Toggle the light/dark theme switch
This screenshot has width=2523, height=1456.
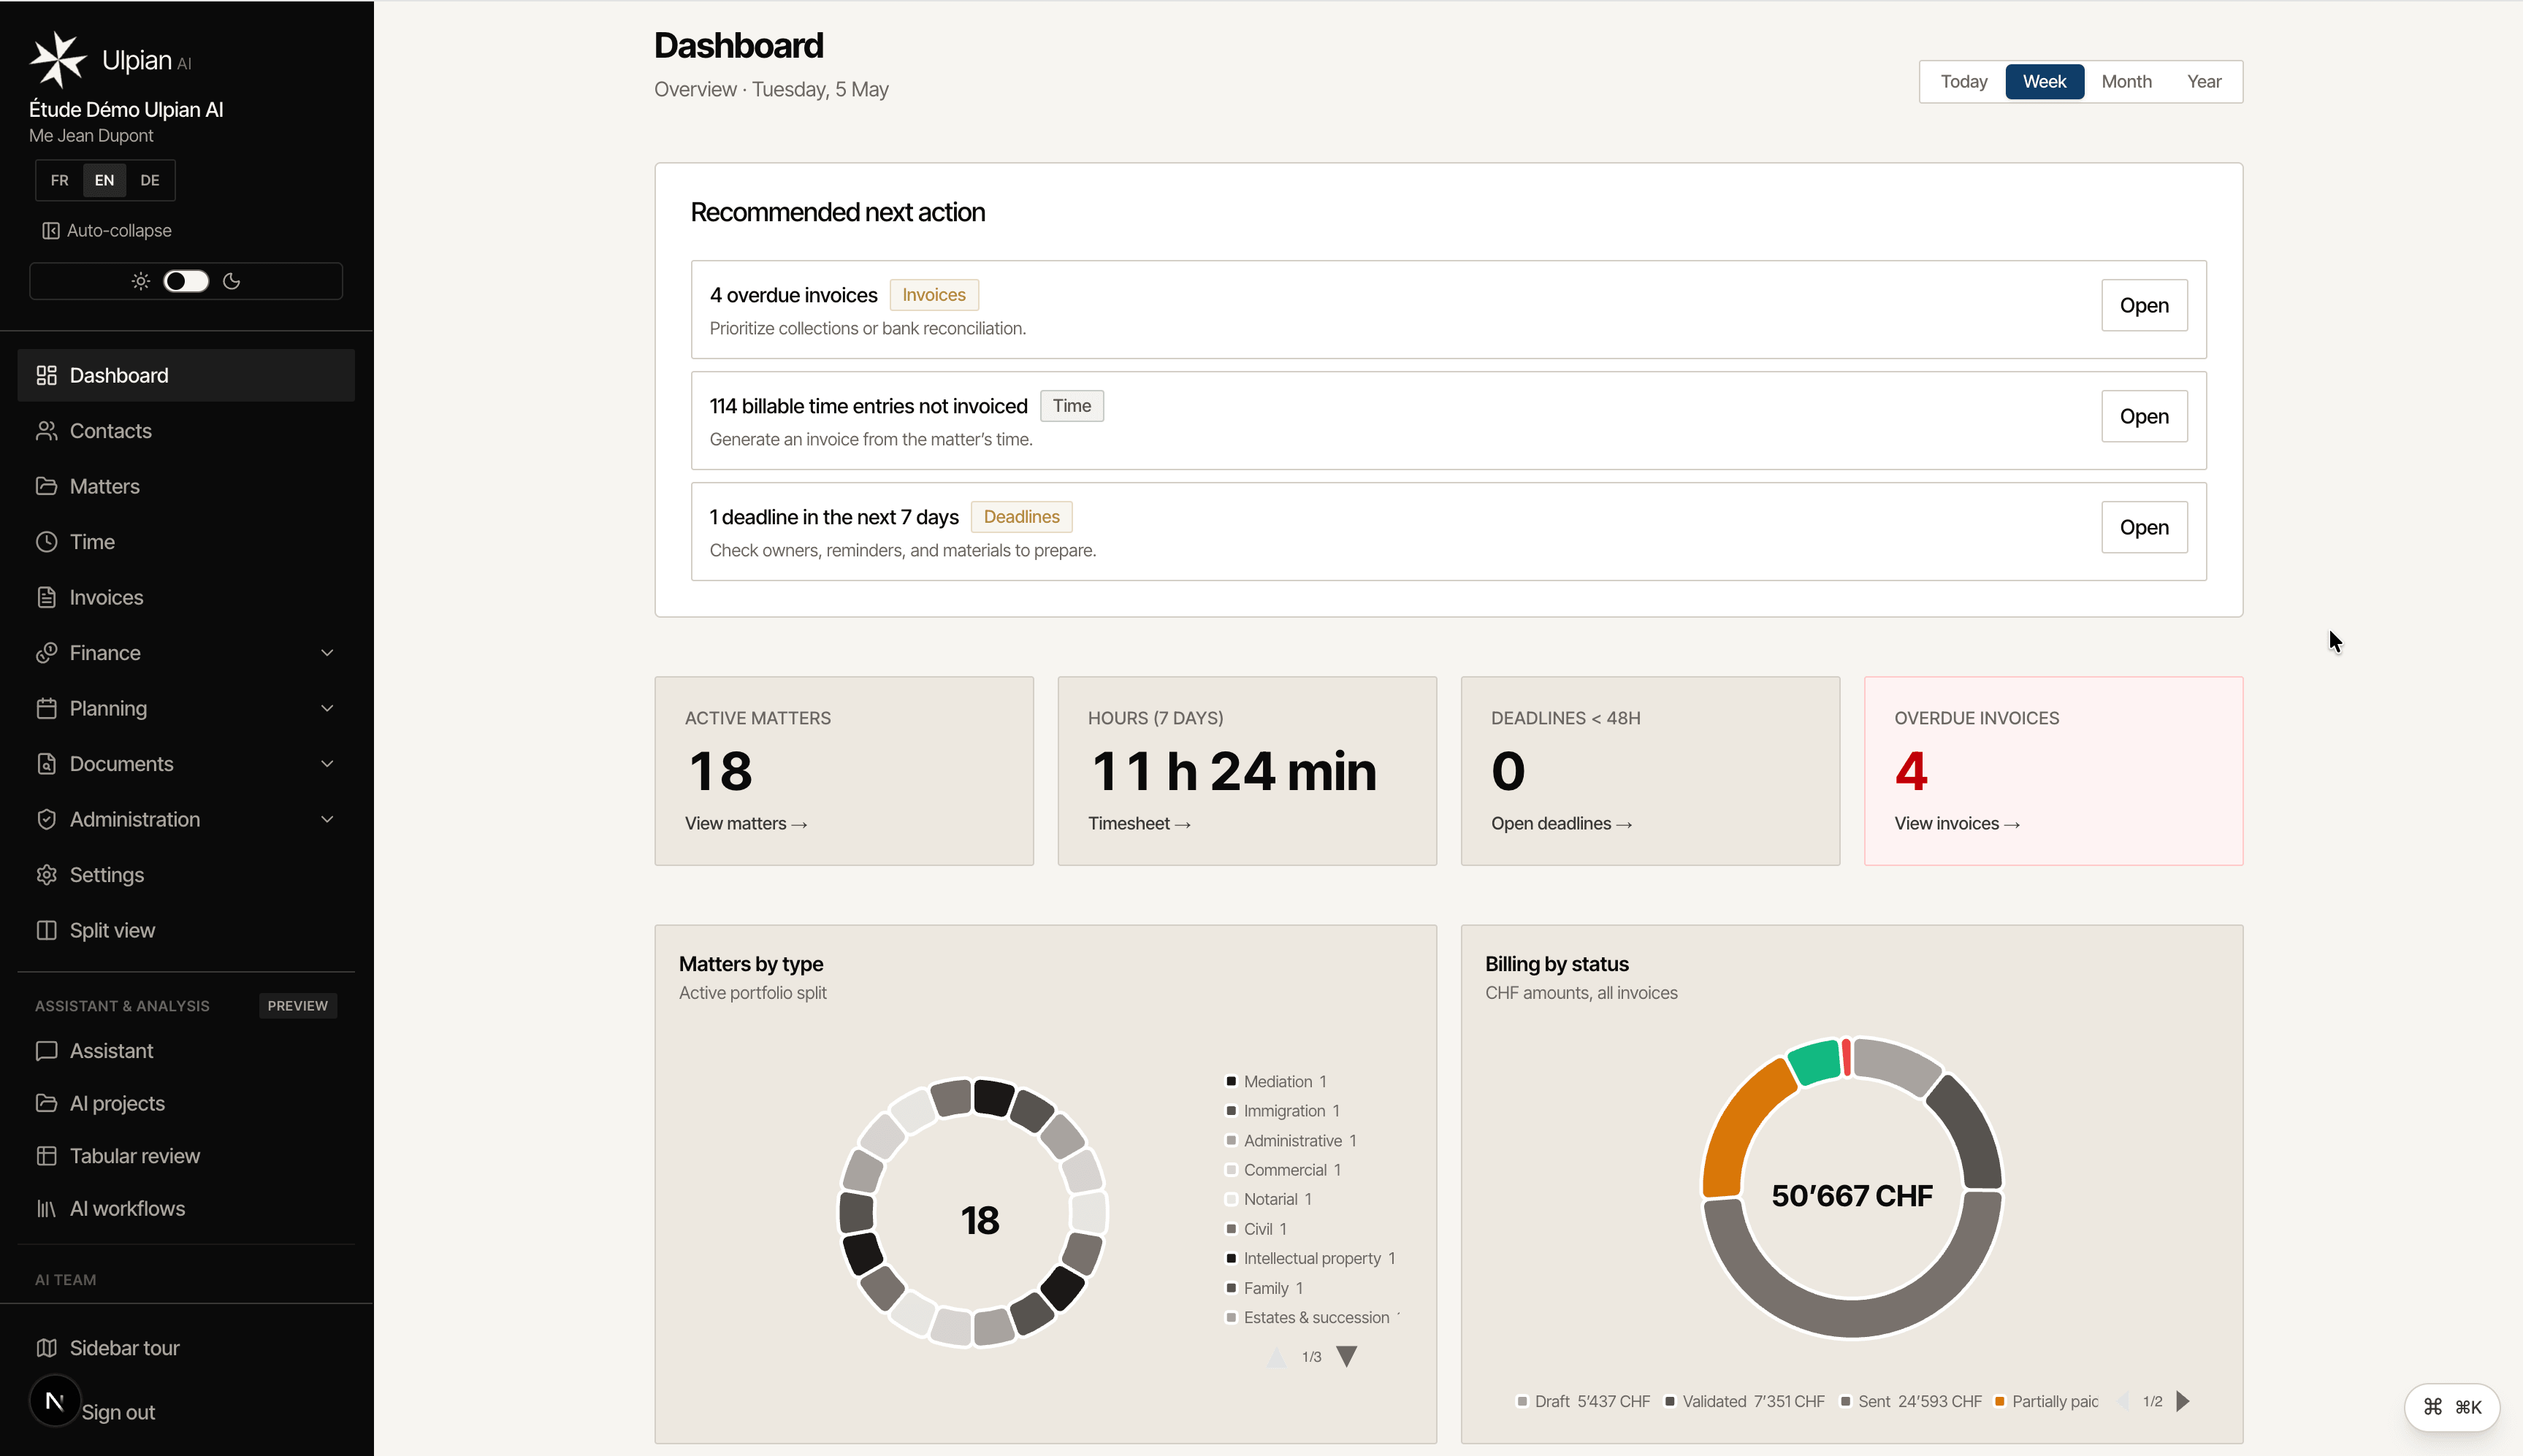[186, 281]
